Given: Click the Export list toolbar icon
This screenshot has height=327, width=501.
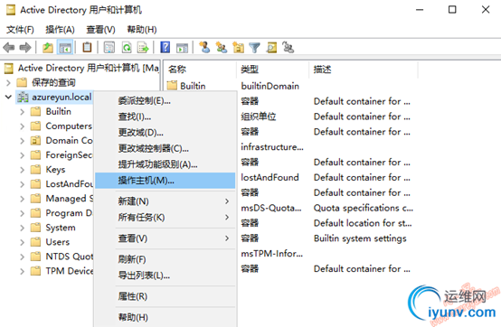Looking at the screenshot, I should click(143, 48).
